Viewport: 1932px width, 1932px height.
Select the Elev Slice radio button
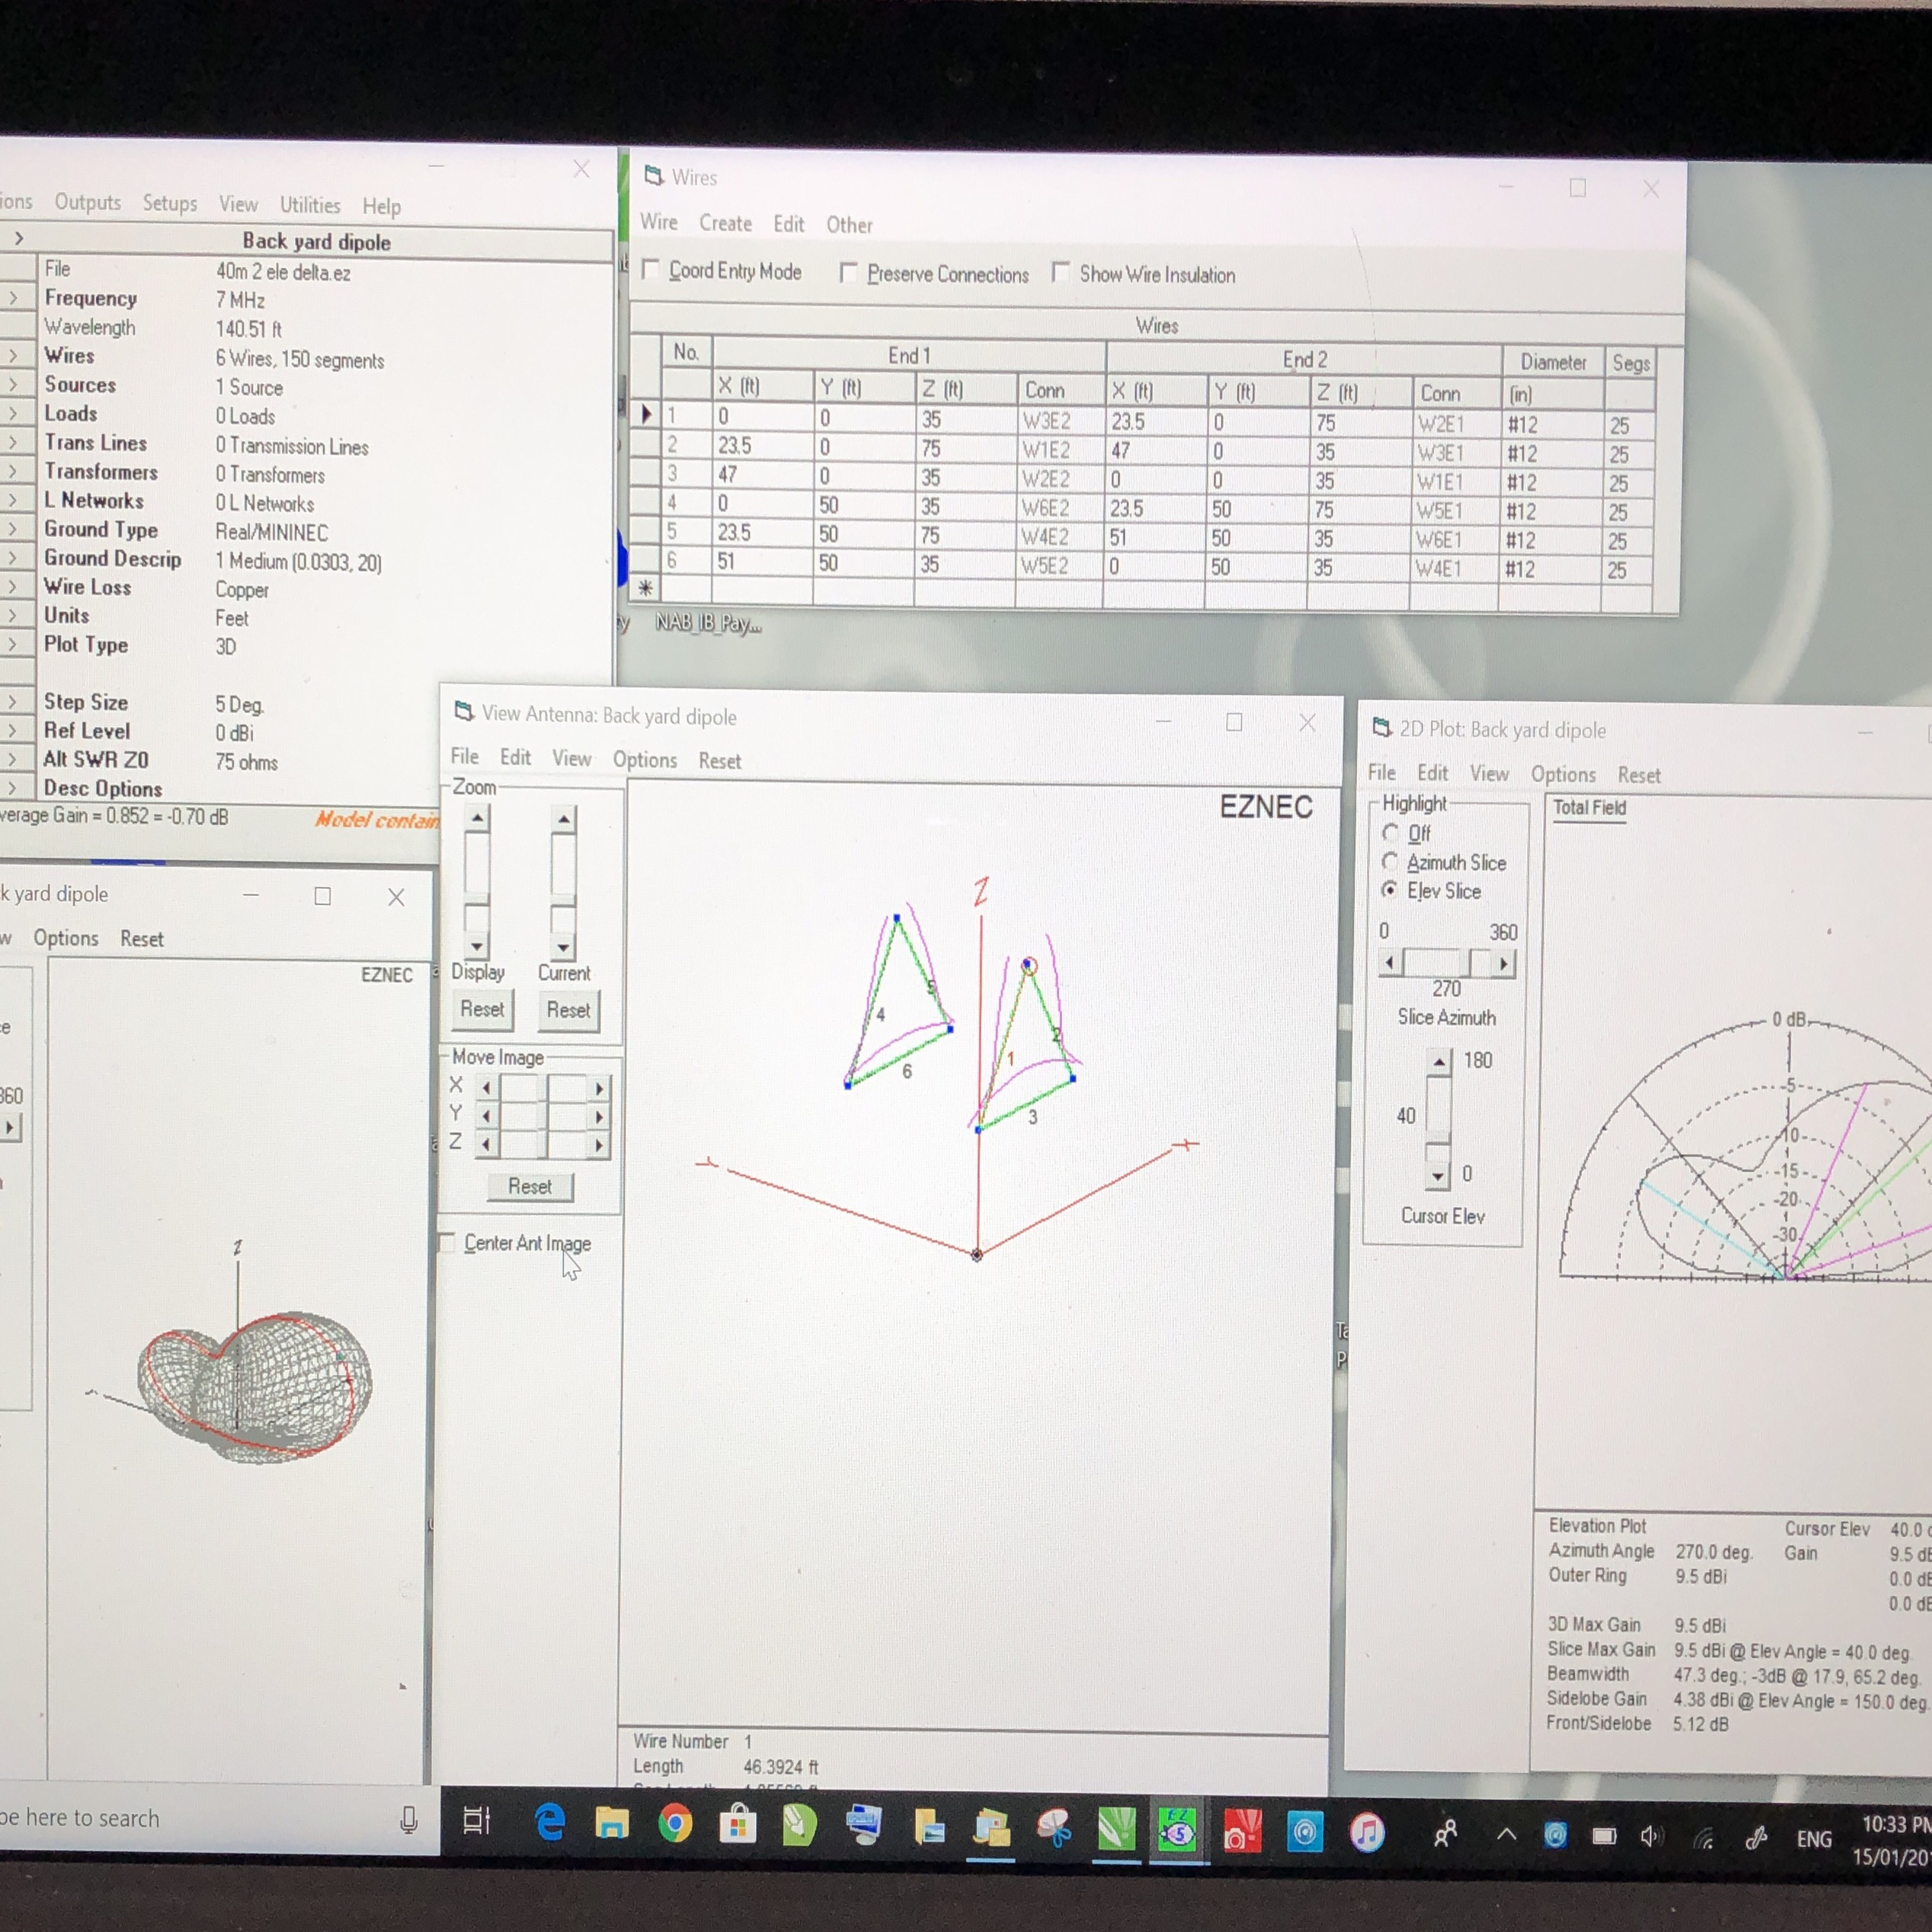coord(1390,890)
